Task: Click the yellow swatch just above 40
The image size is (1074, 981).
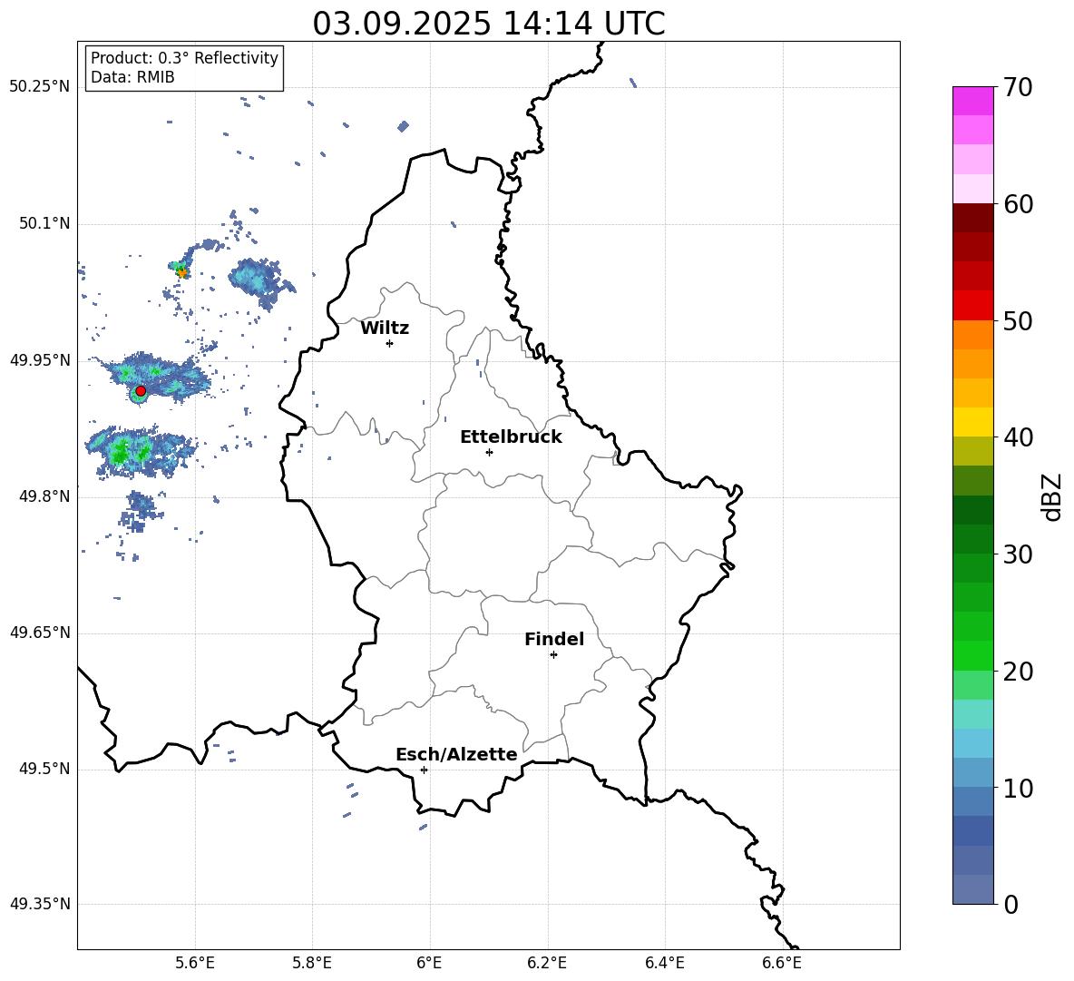Action: pos(972,423)
